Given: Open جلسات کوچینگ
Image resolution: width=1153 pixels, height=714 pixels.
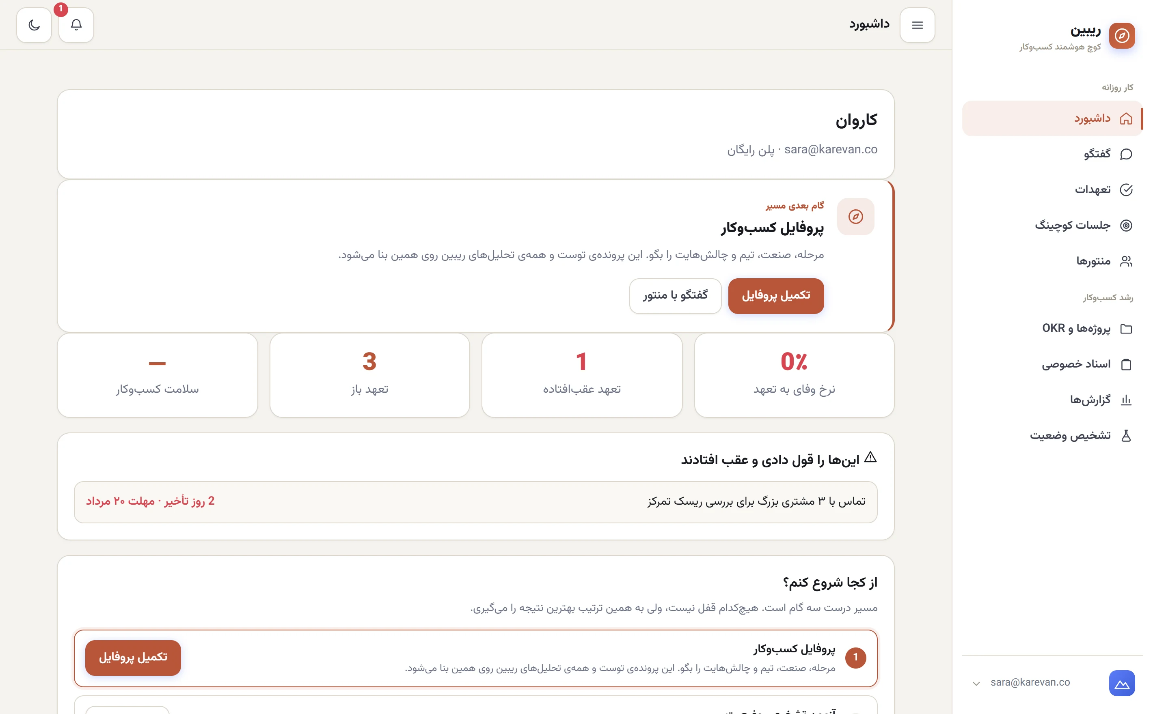Looking at the screenshot, I should [x=1052, y=225].
